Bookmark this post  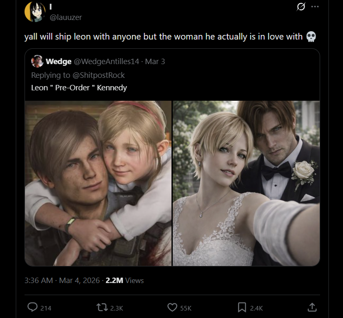click(242, 307)
